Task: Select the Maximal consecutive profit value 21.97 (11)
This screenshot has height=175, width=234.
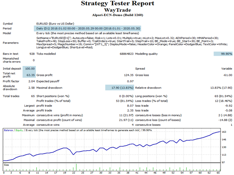Action: tap(126, 120)
